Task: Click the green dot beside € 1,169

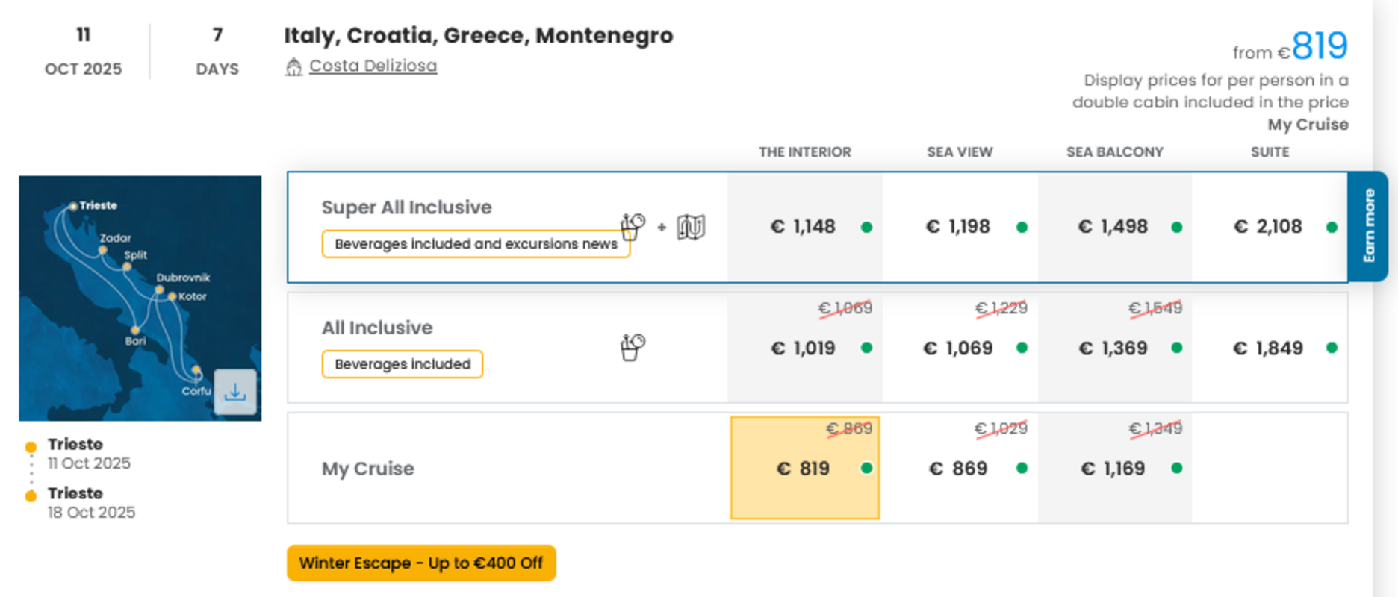Action: (1177, 468)
